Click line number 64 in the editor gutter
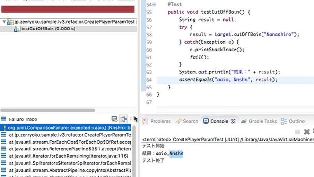Screen dimensions: 314x177 click(x=149, y=80)
